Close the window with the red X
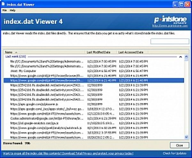This screenshot has height=158, width=192. [188, 4]
